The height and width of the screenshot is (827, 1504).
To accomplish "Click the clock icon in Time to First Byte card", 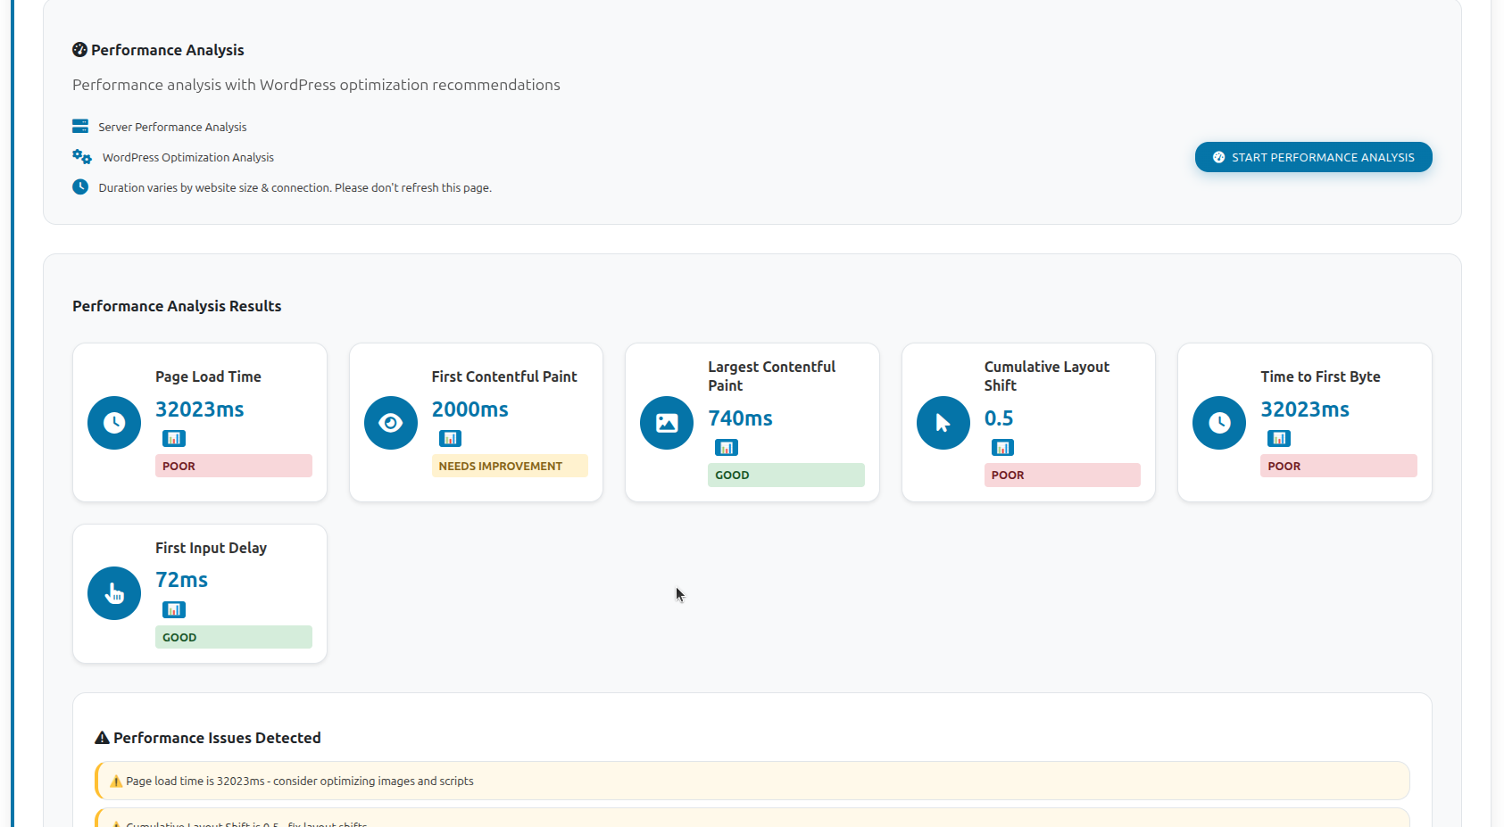I will pyautogui.click(x=1219, y=423).
